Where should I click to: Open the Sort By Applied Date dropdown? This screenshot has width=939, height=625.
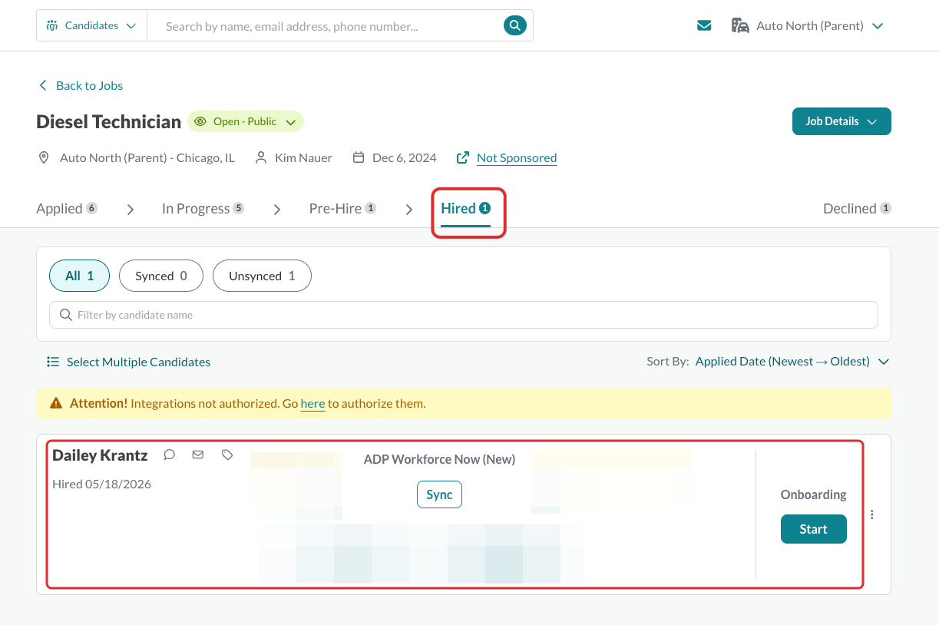point(792,362)
